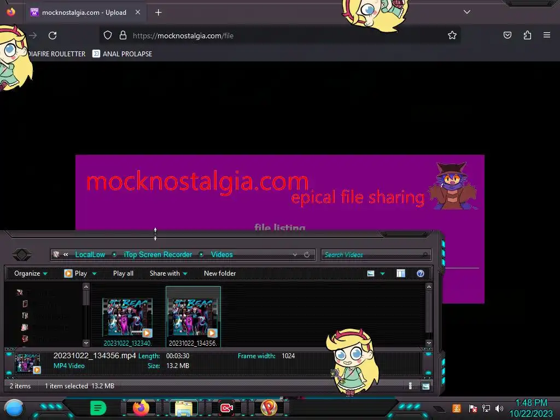Select the mocknostalgia.com - Upload tab
Screen dimensions: 560x420
[x=84, y=13]
